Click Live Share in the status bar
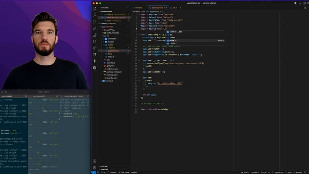309x174 pixels. [x=124, y=173]
